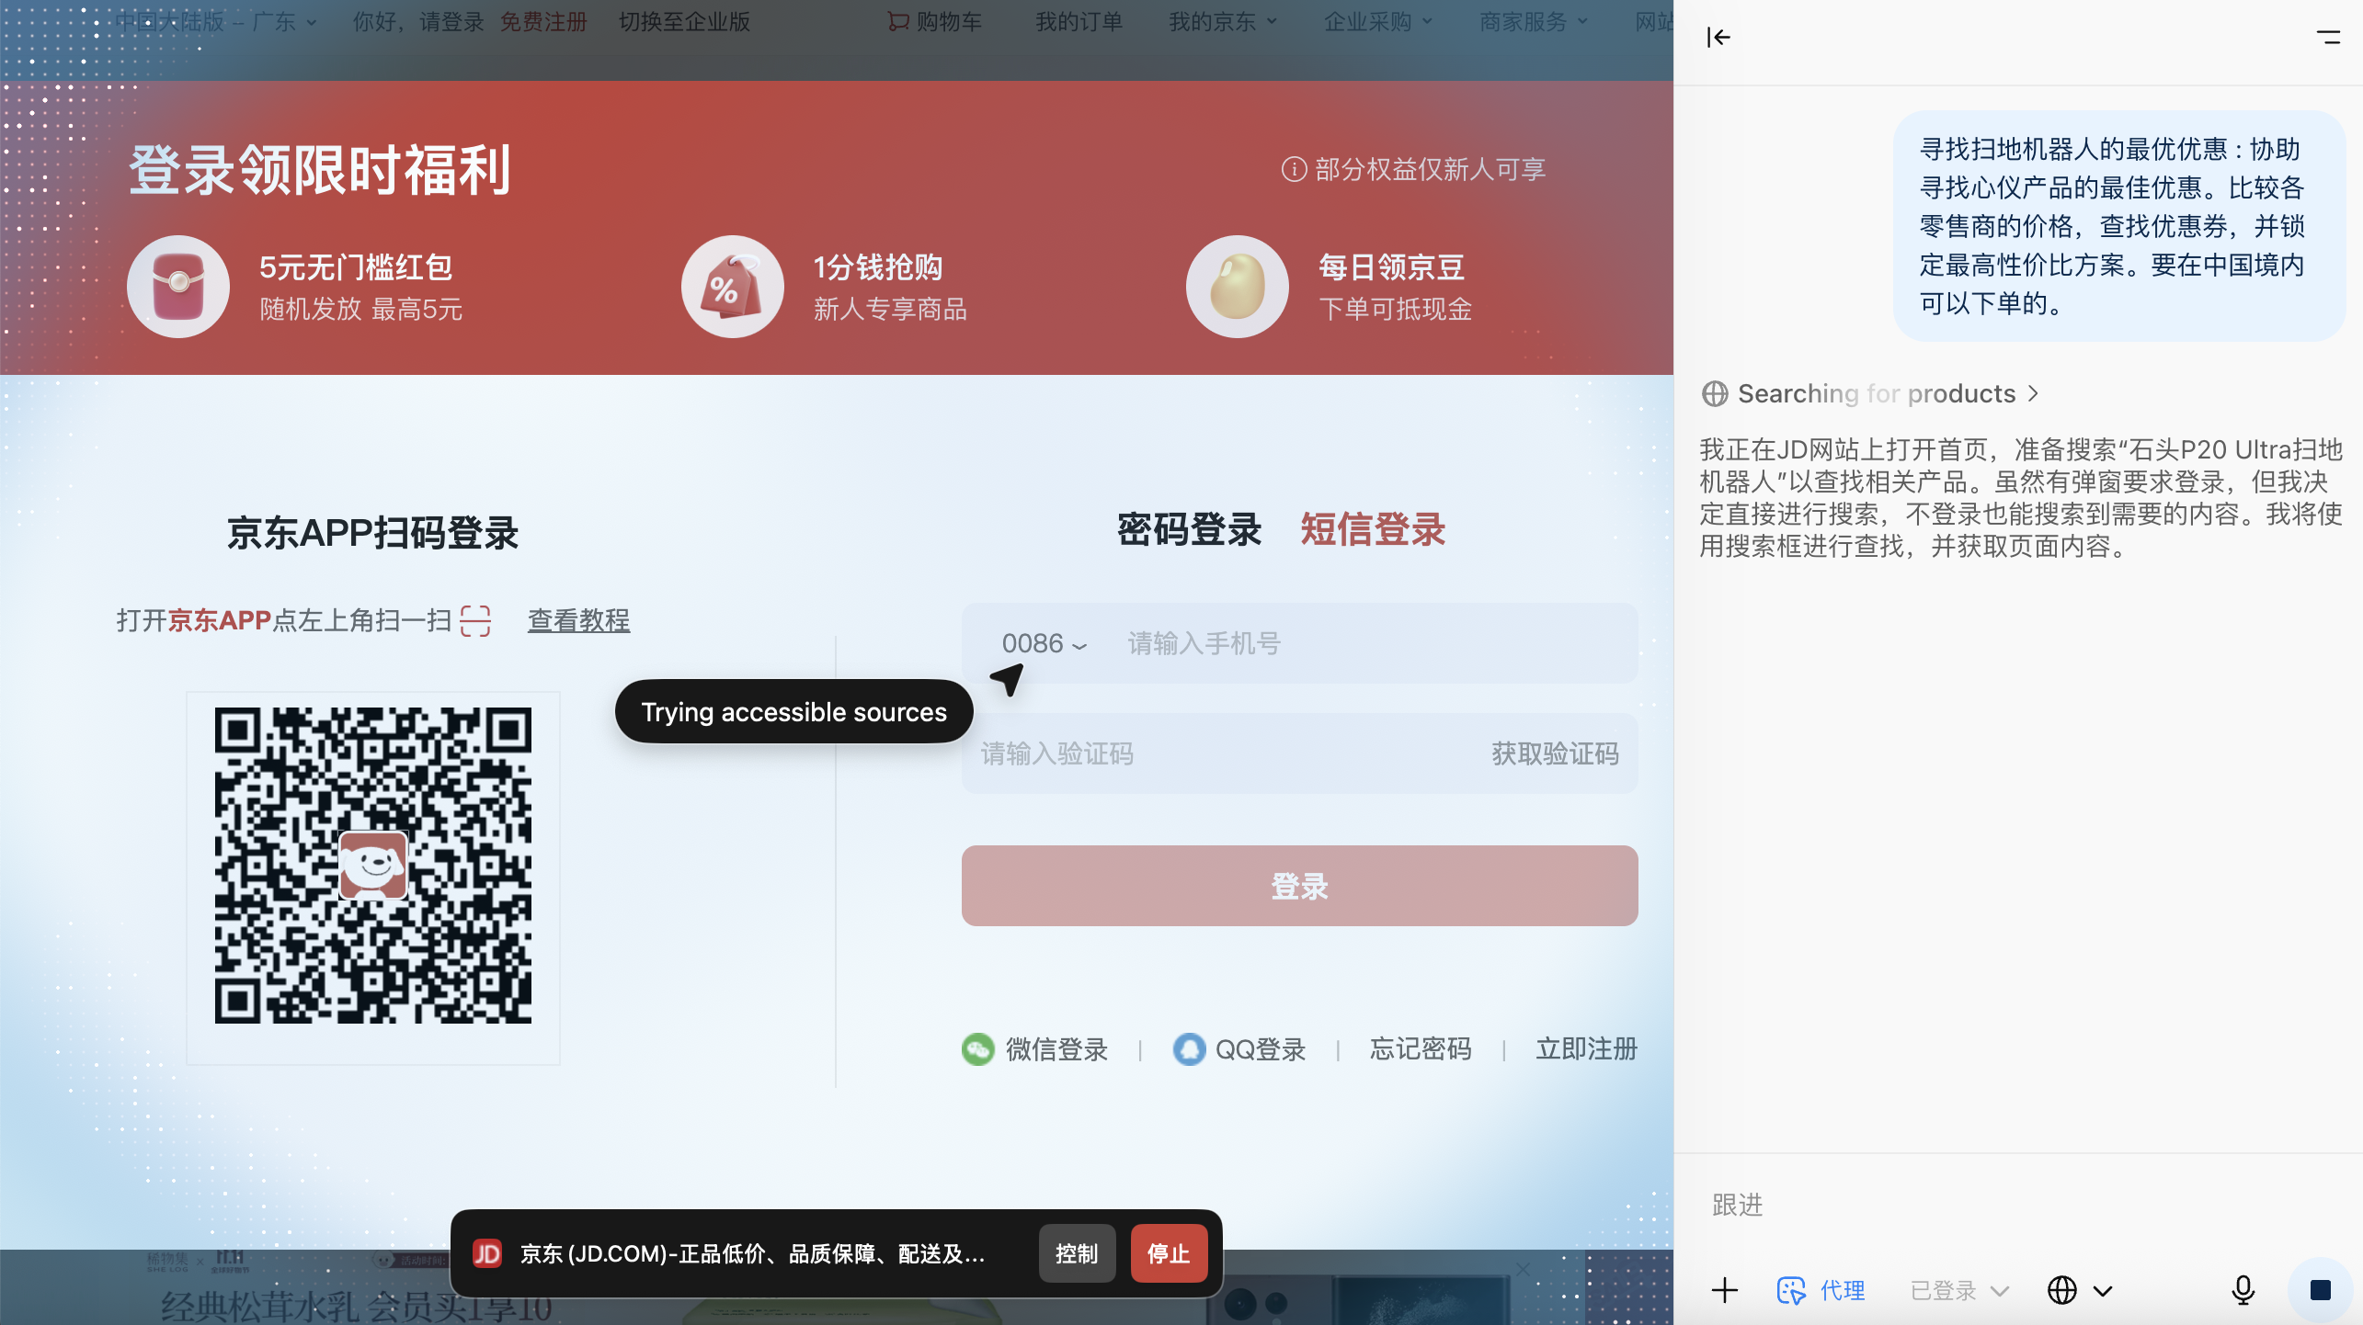Image resolution: width=2363 pixels, height=1325 pixels.
Task: Click the shopping cart 购物车 icon
Action: tap(898, 21)
